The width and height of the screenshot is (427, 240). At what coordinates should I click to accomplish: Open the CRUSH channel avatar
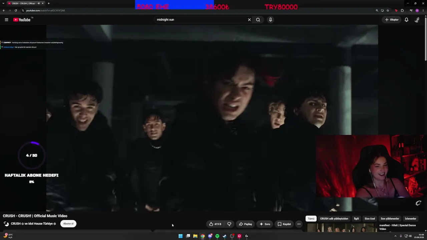click(6, 224)
